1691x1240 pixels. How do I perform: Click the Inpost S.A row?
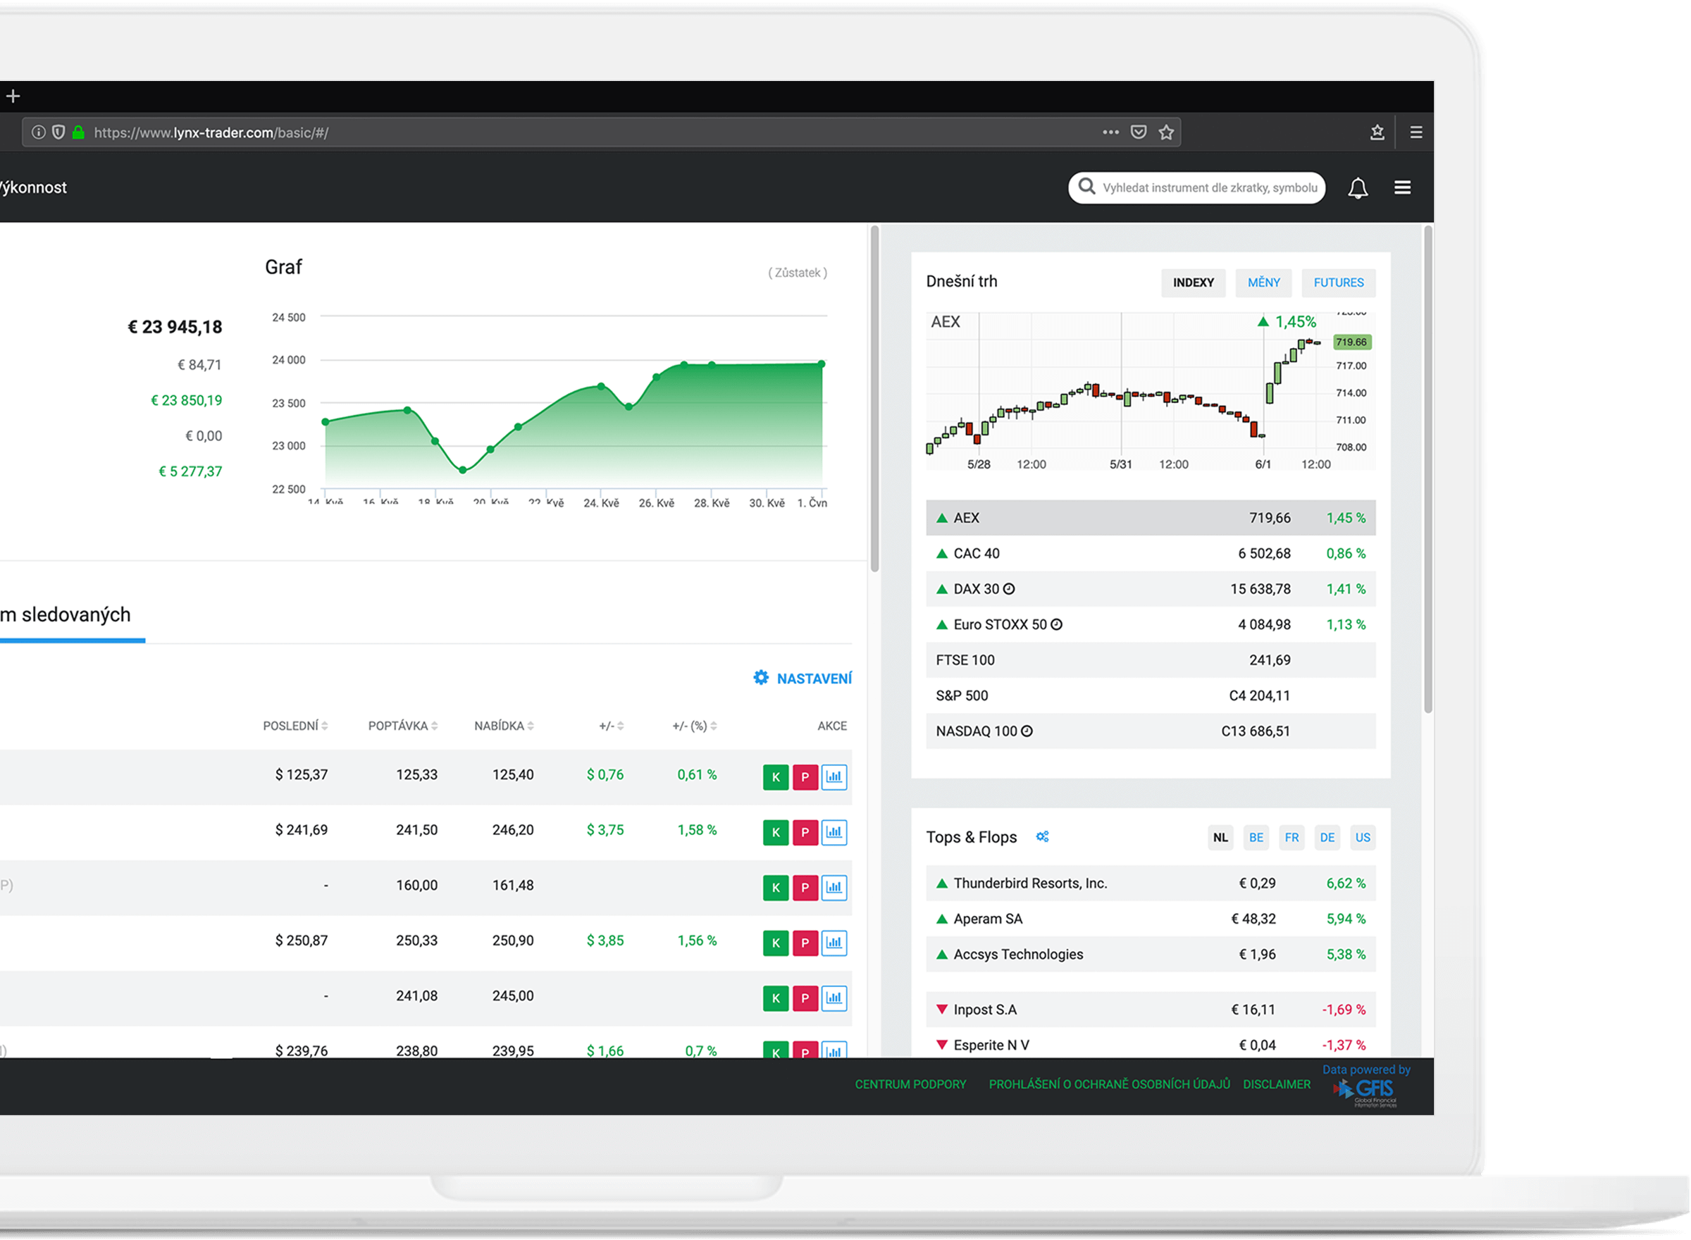[x=1150, y=1010]
